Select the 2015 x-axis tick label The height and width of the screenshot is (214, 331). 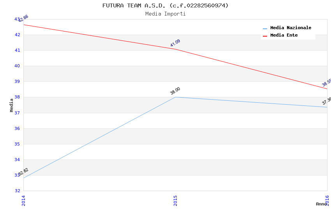(175, 200)
